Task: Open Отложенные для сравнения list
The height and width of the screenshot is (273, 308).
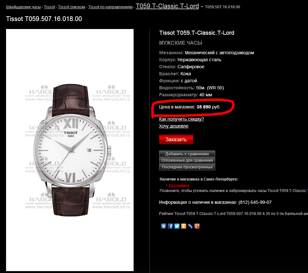Action: point(187,160)
